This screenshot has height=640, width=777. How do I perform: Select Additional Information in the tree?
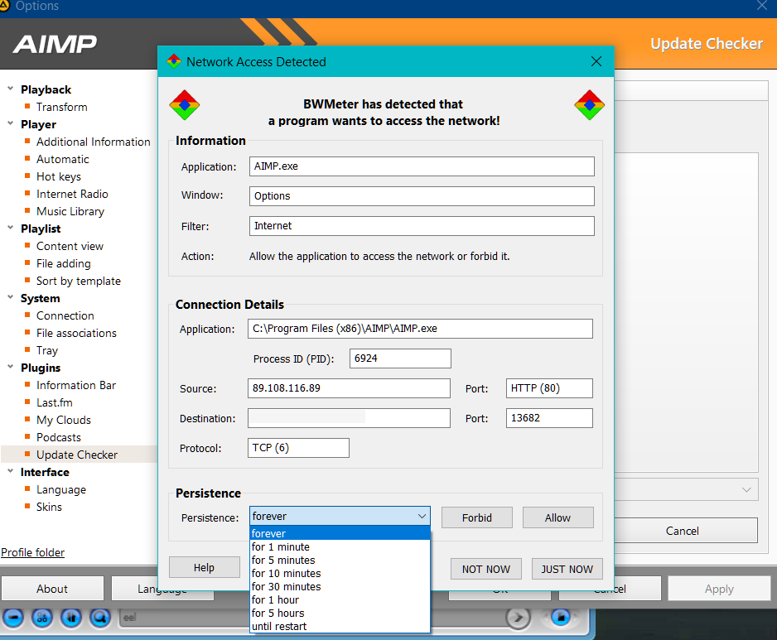(93, 142)
